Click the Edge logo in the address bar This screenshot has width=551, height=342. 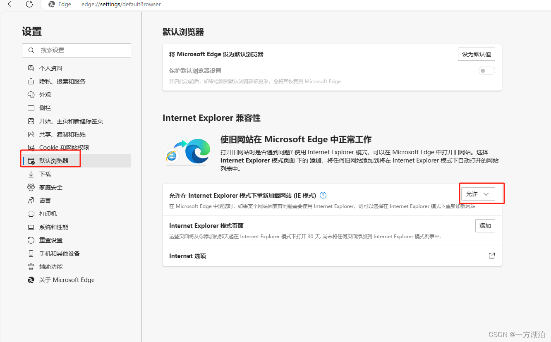coord(52,4)
